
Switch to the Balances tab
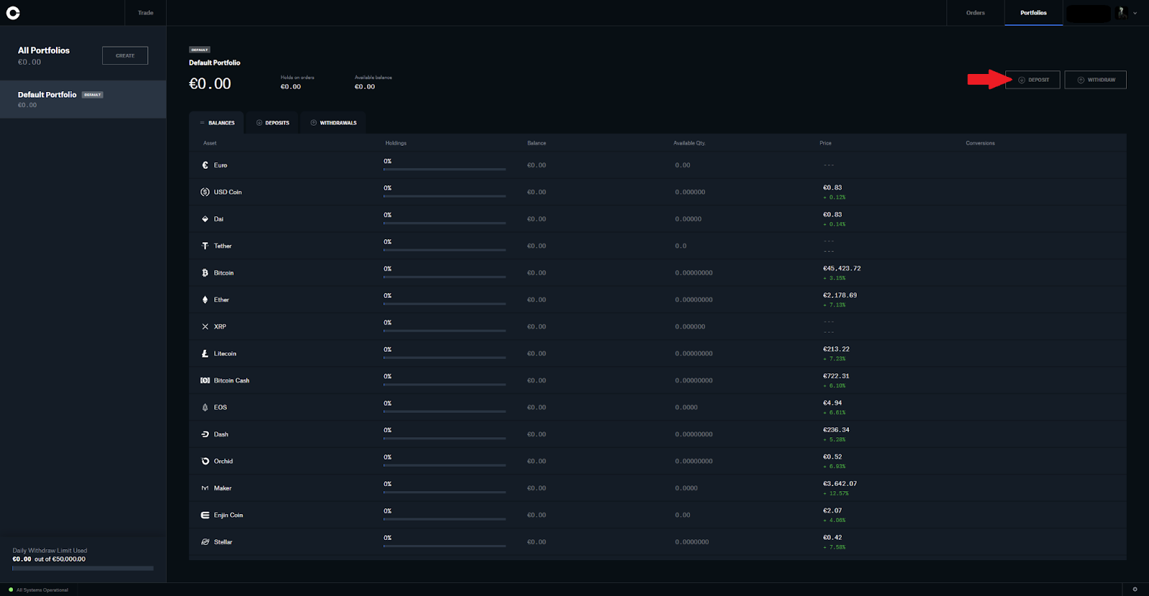click(x=217, y=123)
